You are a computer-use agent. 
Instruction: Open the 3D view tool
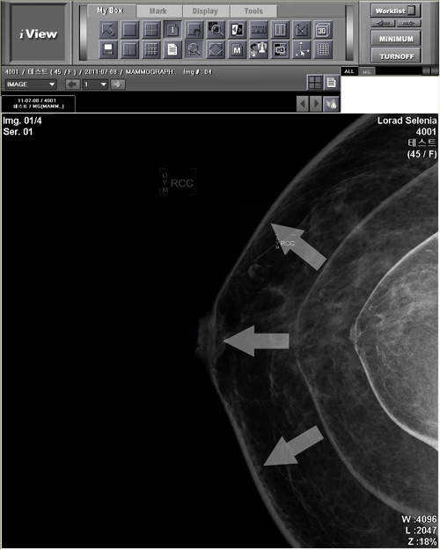[x=323, y=29]
